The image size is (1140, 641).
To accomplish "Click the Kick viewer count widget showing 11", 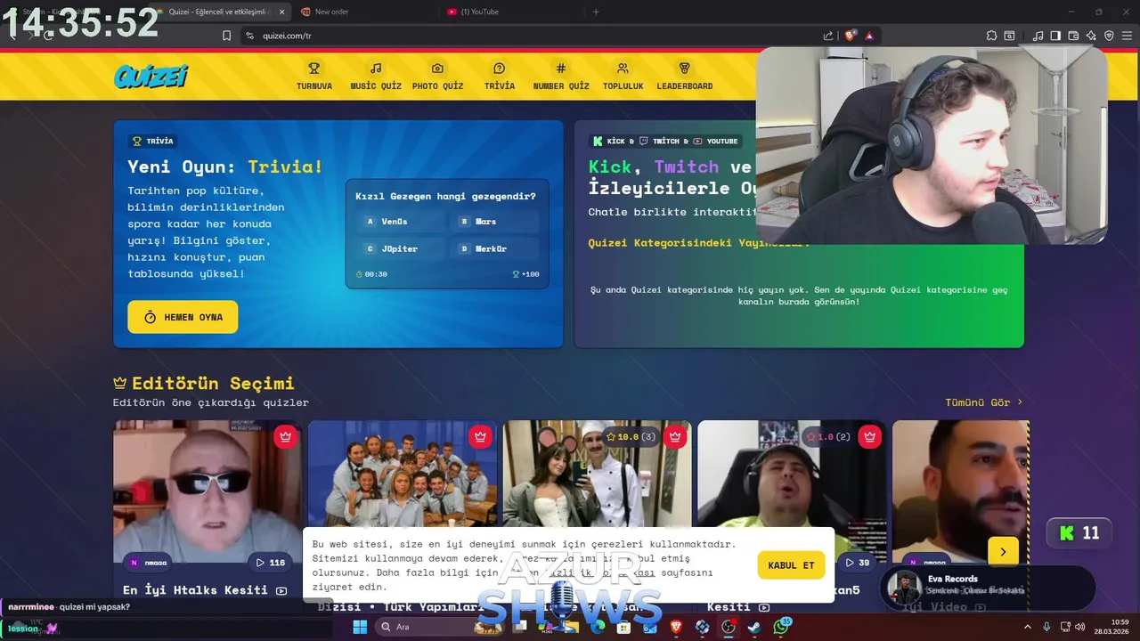I will coord(1079,533).
